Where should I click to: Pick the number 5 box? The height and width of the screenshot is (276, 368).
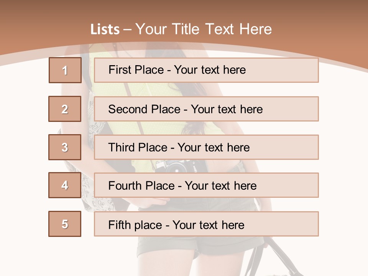point(65,224)
